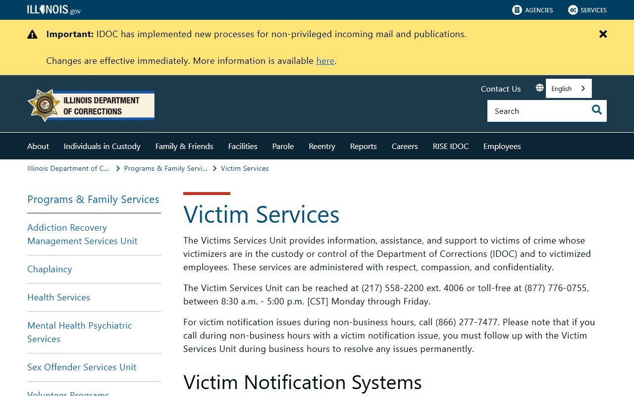Open the Parole menu
Image resolution: width=634 pixels, height=396 pixels.
tap(283, 146)
